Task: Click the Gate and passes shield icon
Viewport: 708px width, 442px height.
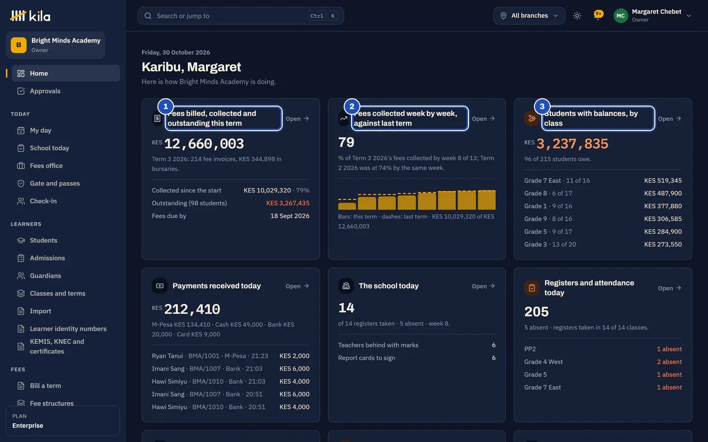Action: 21,183
